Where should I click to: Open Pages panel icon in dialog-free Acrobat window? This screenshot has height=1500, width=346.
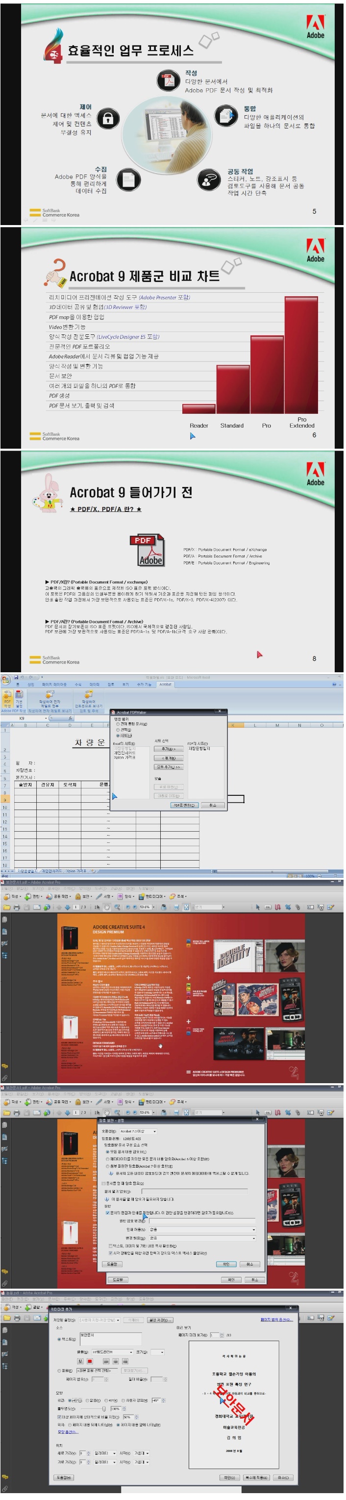[4, 920]
